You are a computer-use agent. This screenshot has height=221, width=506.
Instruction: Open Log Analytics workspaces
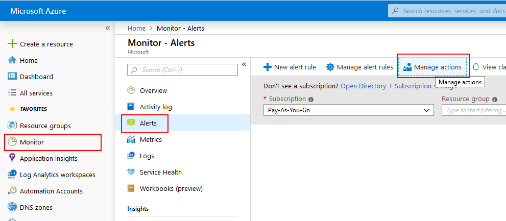click(x=57, y=175)
